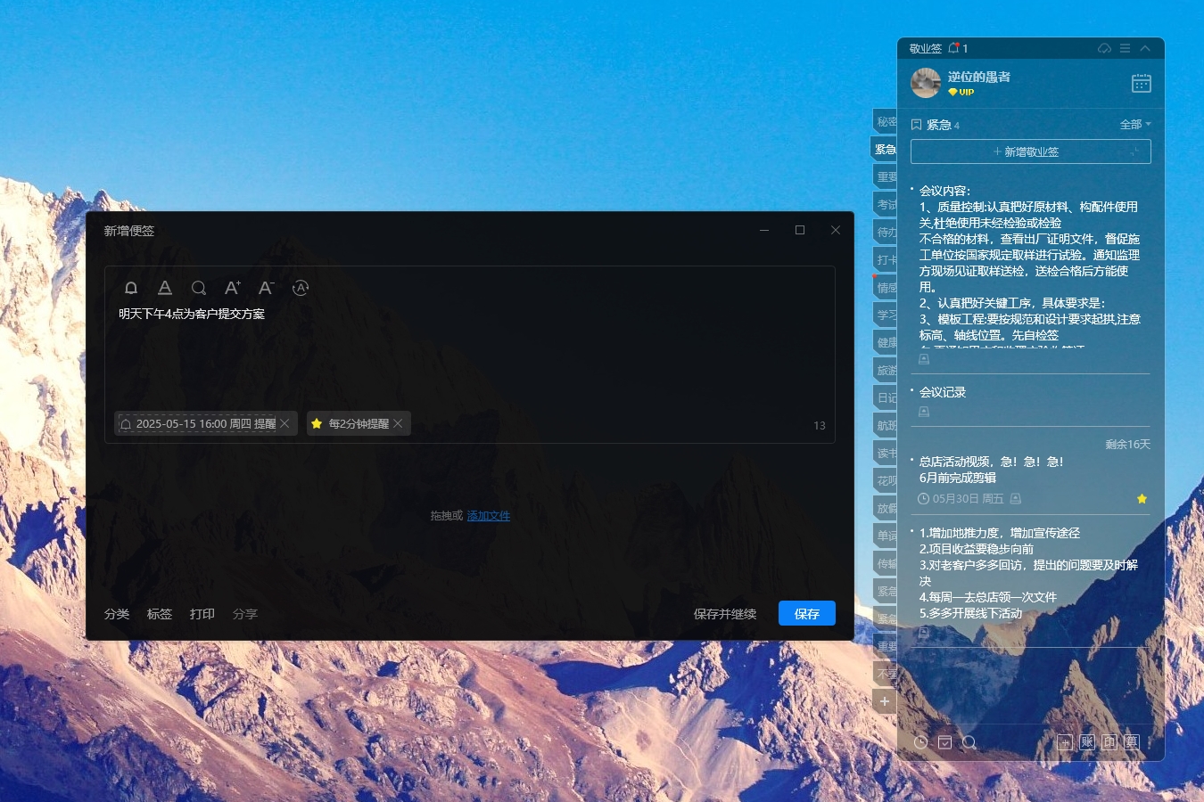This screenshot has width=1204, height=802.
Task: Switch to the 学习 category tab
Action: coord(885,315)
